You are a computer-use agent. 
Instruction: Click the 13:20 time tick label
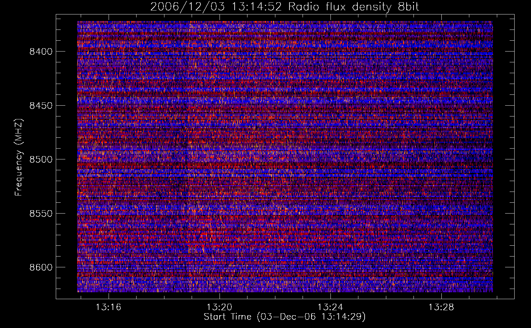(219, 307)
